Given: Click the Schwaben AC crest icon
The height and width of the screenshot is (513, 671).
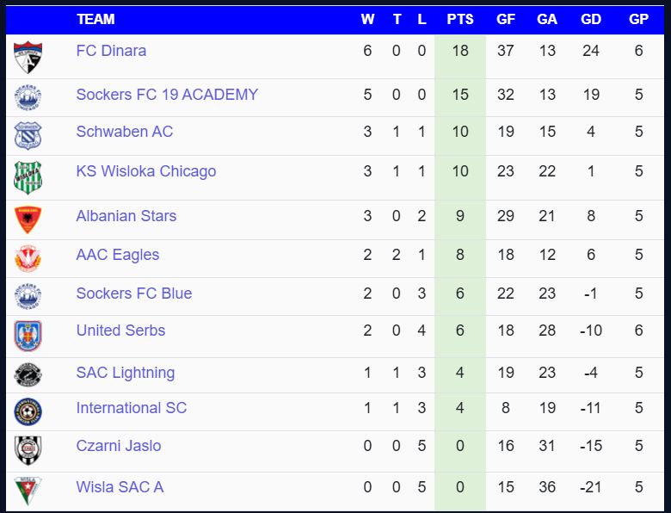Looking at the screenshot, I should coord(28,135).
